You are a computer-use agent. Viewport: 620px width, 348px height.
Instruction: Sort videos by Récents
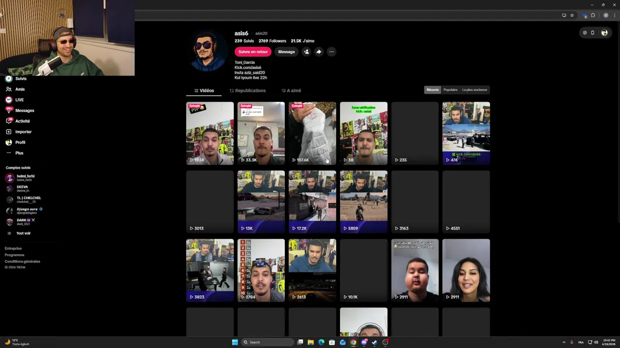coord(433,89)
